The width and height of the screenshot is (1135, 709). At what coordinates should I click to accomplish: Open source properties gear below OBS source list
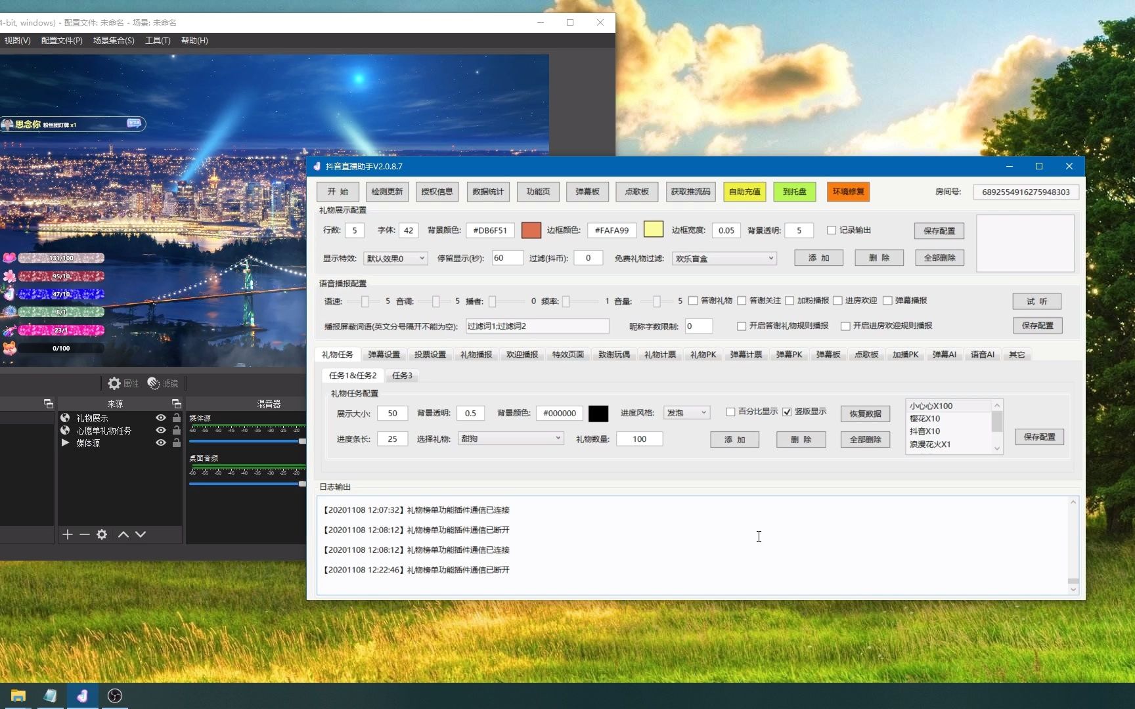(101, 534)
